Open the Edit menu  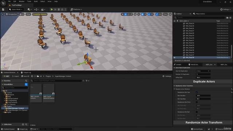15,1
